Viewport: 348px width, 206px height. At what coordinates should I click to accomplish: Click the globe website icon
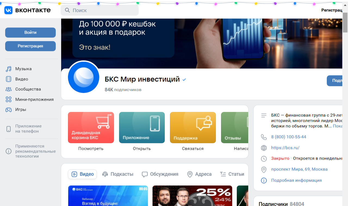coord(264,148)
